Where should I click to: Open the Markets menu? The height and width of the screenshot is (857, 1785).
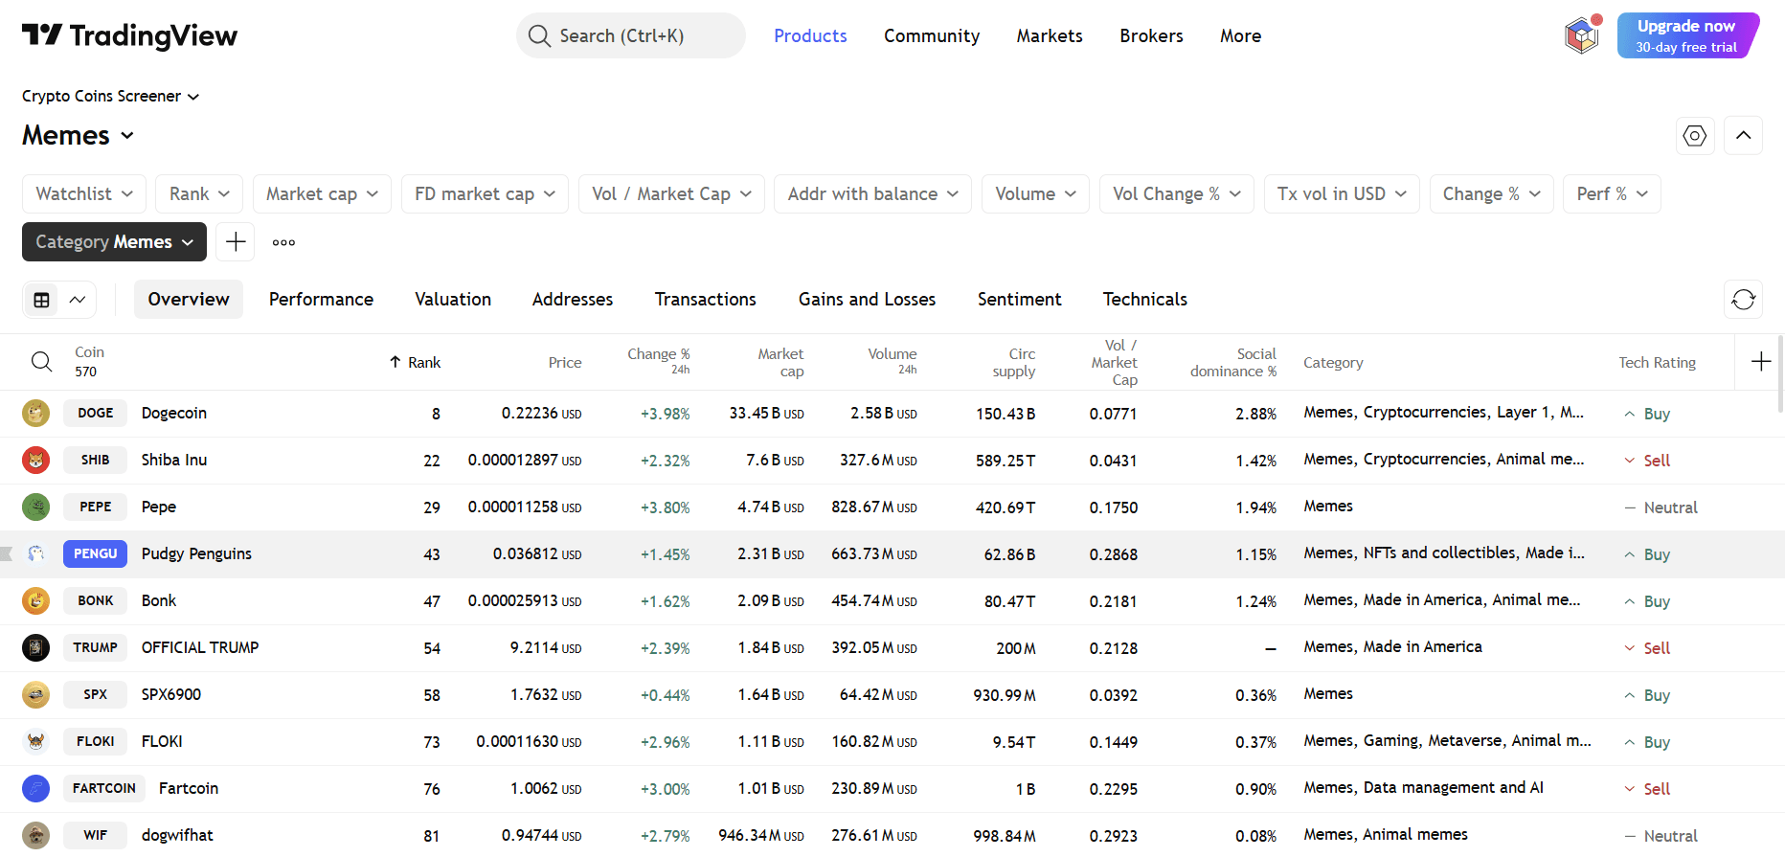pyautogui.click(x=1050, y=35)
